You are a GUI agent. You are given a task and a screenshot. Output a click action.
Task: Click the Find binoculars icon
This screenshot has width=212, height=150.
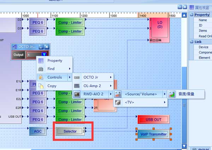[41, 69]
